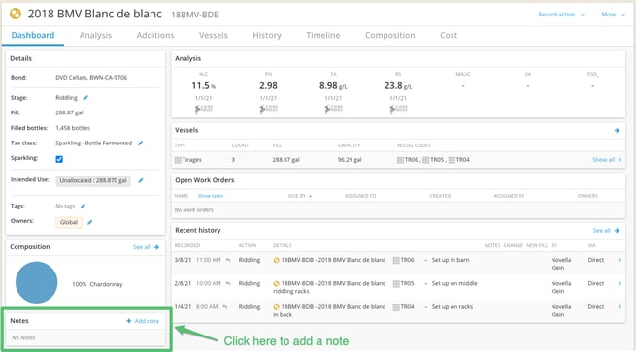Click the lot icon in the 1/4/21 history row
Image resolution: width=636 pixels, height=352 pixels.
(x=276, y=307)
